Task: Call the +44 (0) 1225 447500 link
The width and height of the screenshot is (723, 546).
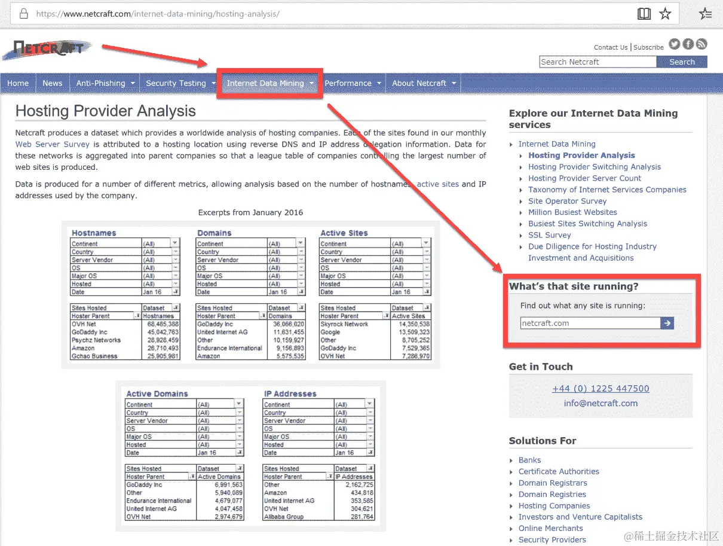Action: [x=601, y=389]
